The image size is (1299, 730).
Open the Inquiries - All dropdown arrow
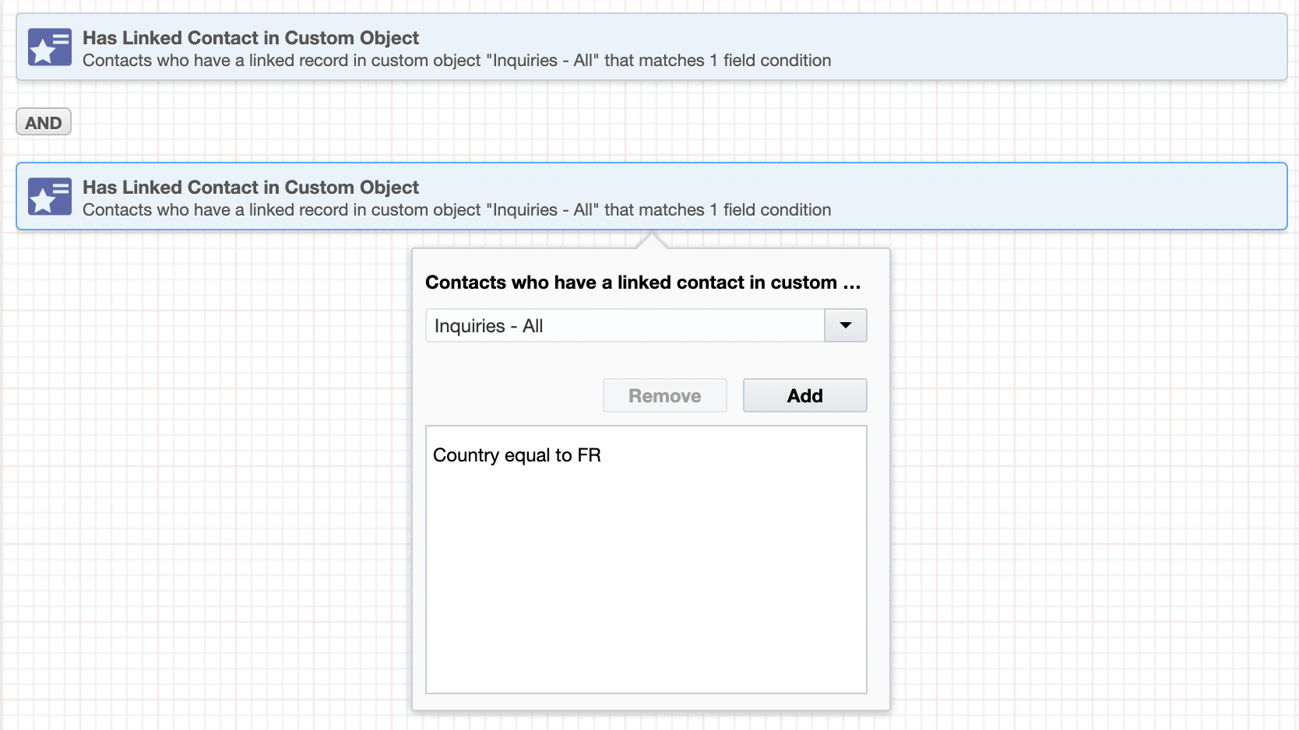pyautogui.click(x=845, y=325)
